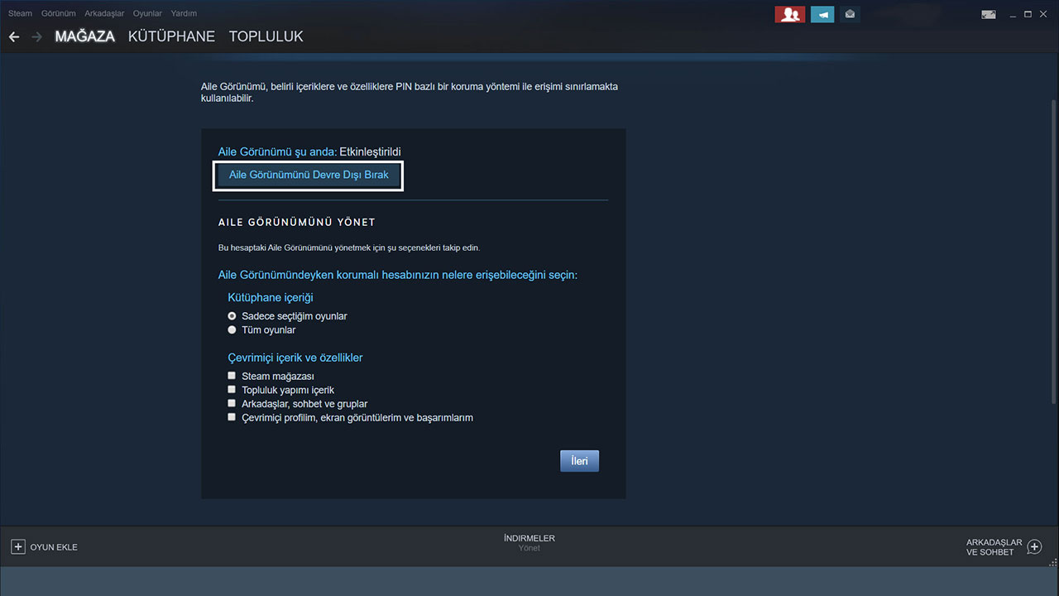Check Çevrimiçi profilim, ekran görüntülerim ve başarımlarım
Image resolution: width=1059 pixels, height=596 pixels.
232,416
